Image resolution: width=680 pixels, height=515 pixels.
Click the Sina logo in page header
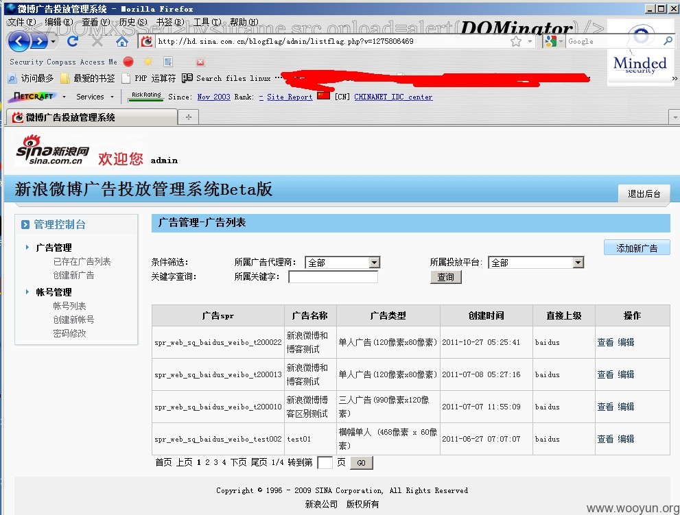pyautogui.click(x=54, y=149)
